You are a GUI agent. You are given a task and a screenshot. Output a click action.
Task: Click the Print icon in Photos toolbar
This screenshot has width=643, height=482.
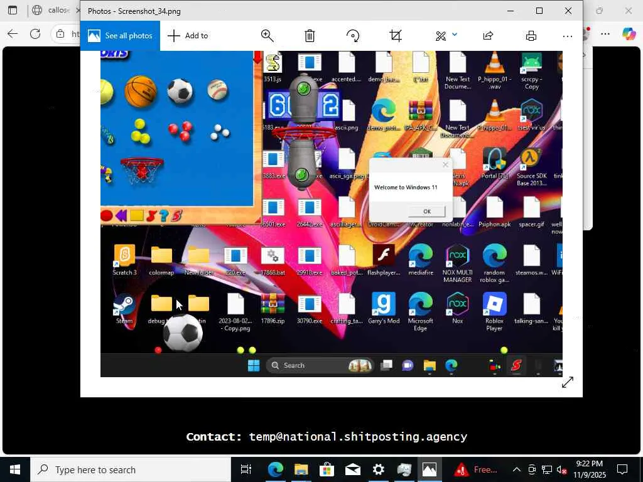click(x=531, y=36)
